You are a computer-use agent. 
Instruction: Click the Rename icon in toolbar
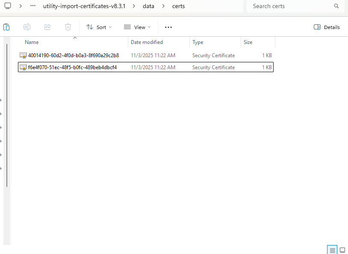(x=27, y=27)
